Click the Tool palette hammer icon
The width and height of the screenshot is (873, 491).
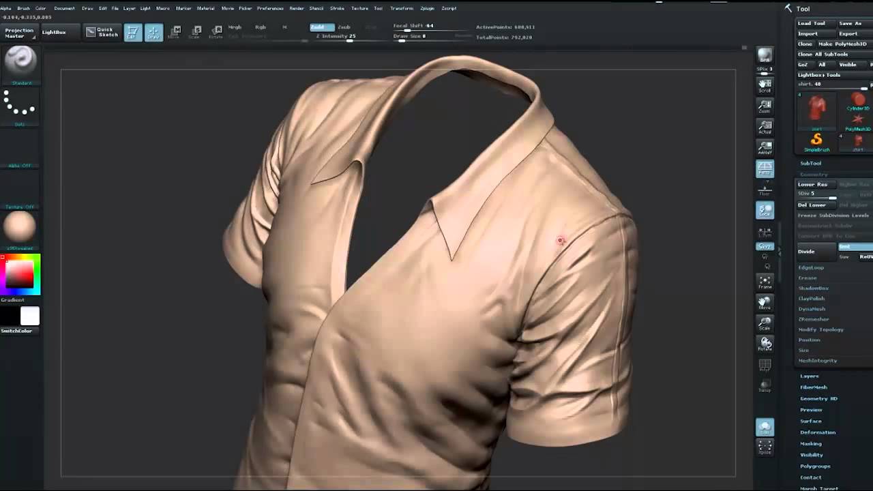(x=788, y=8)
